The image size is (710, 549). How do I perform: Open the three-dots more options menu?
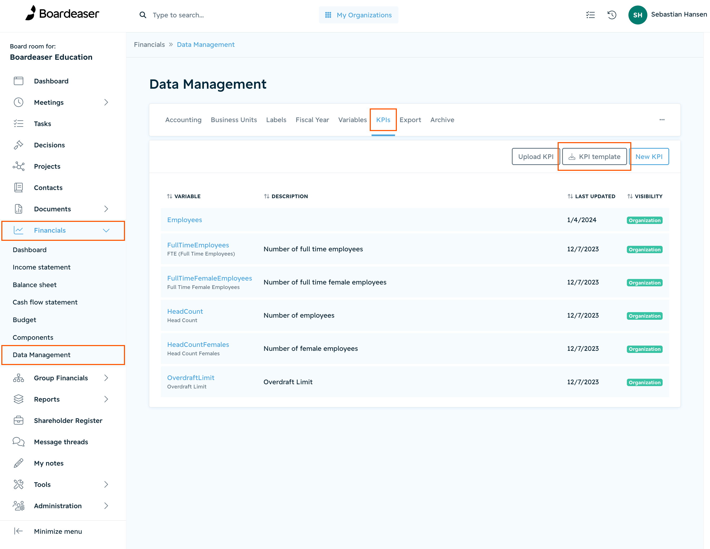click(x=662, y=119)
